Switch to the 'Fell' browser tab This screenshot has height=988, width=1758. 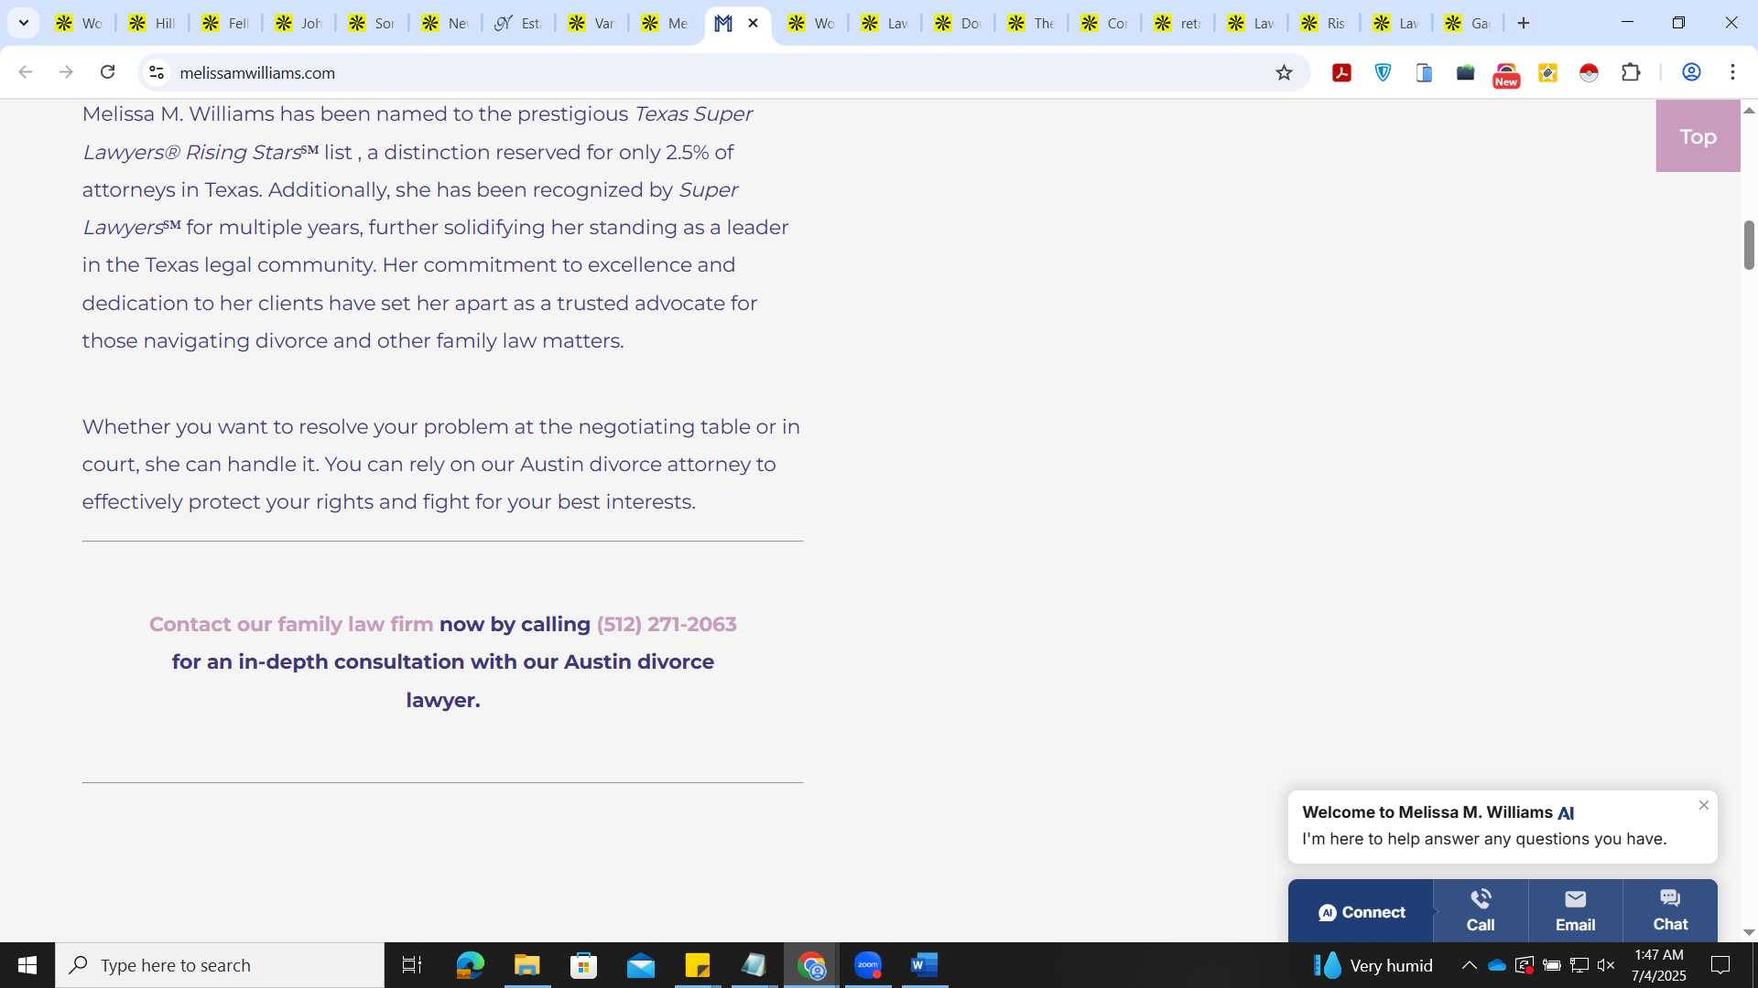(225, 23)
